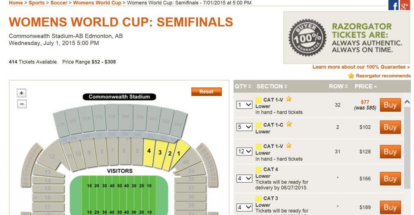Open Learn more about 100% Guarantee link
The image size is (414, 215).
(361, 67)
